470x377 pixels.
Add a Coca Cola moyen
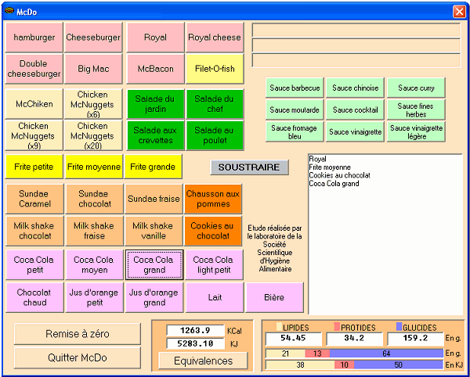tap(95, 265)
